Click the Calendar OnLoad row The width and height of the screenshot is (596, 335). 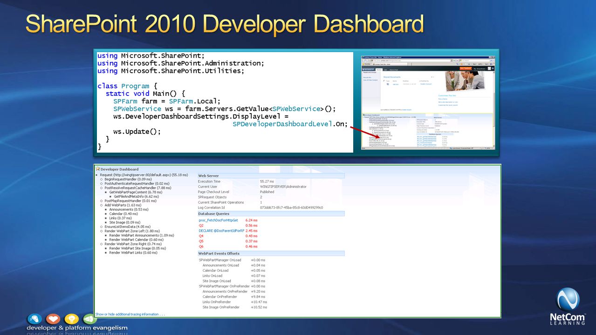coord(233,270)
